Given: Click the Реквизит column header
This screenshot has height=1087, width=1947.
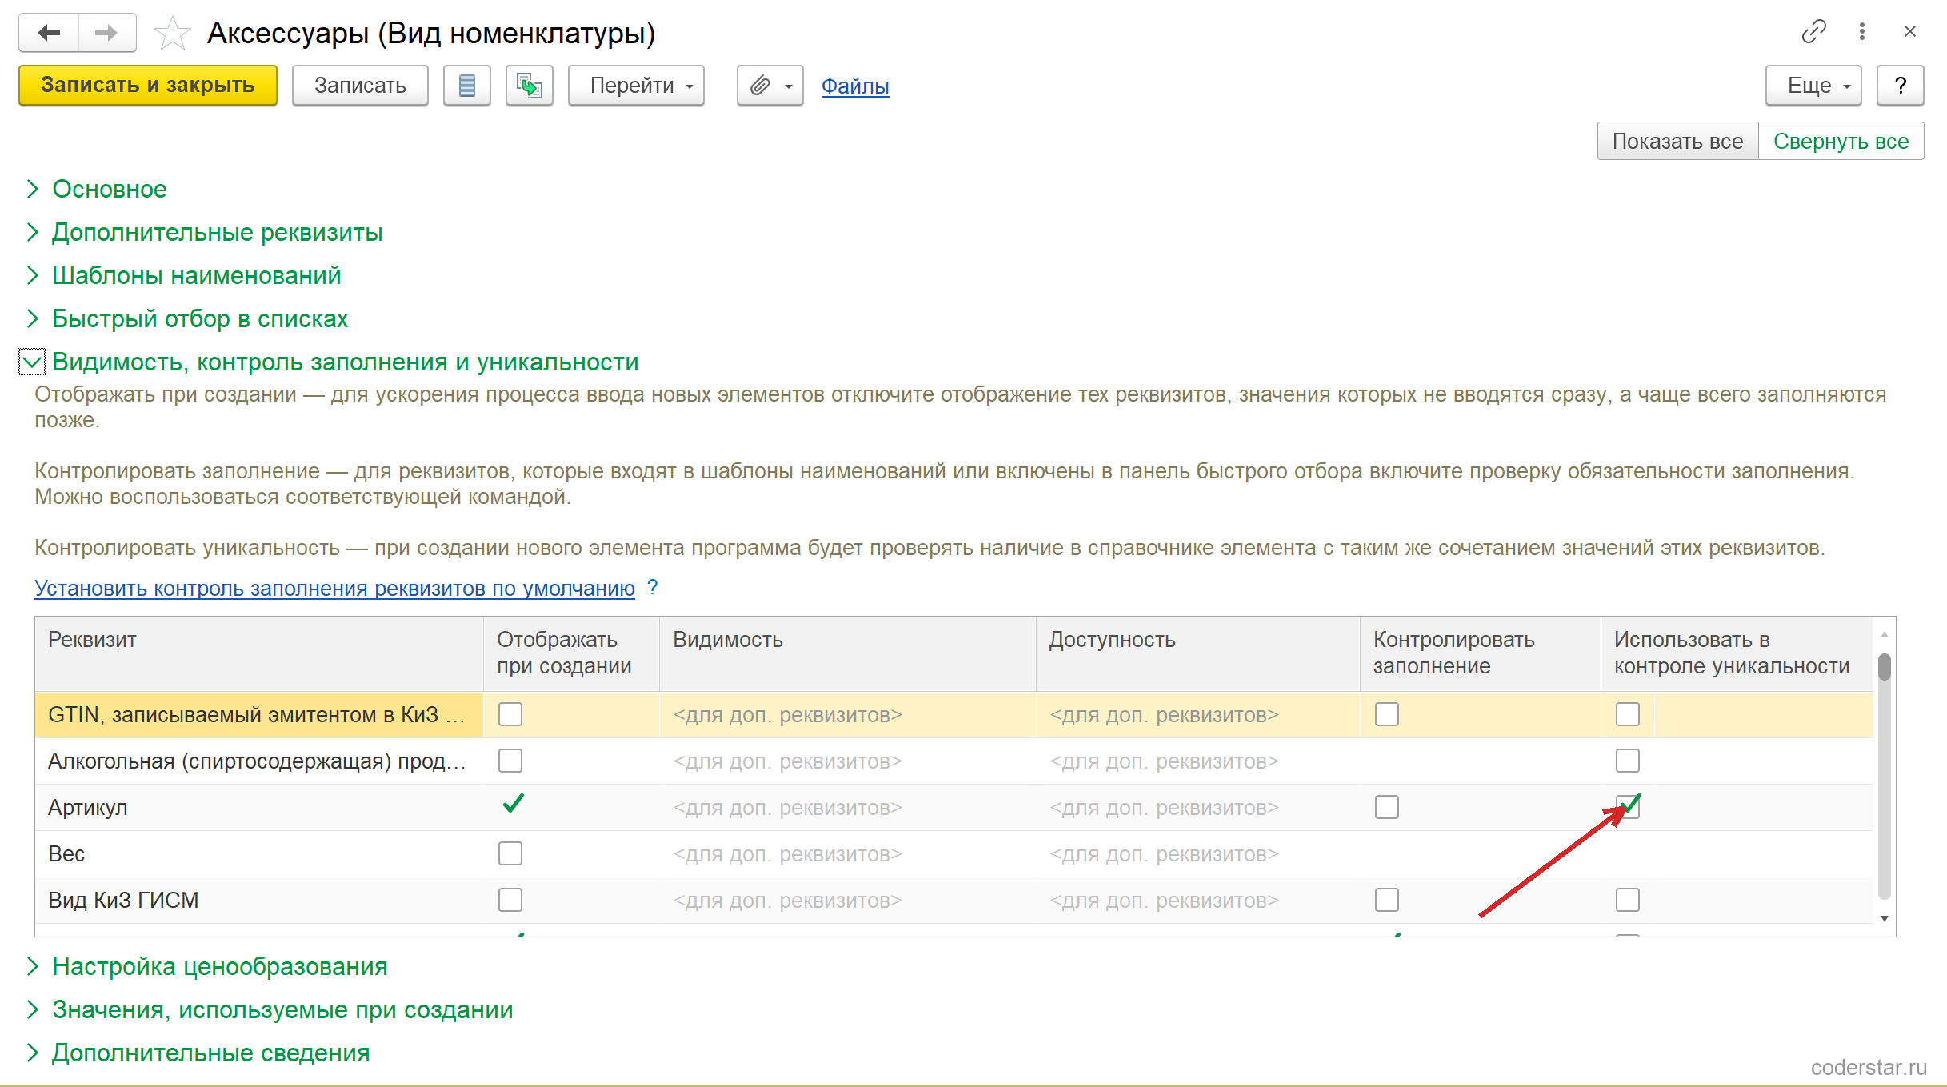Looking at the screenshot, I should pyautogui.click(x=259, y=653).
